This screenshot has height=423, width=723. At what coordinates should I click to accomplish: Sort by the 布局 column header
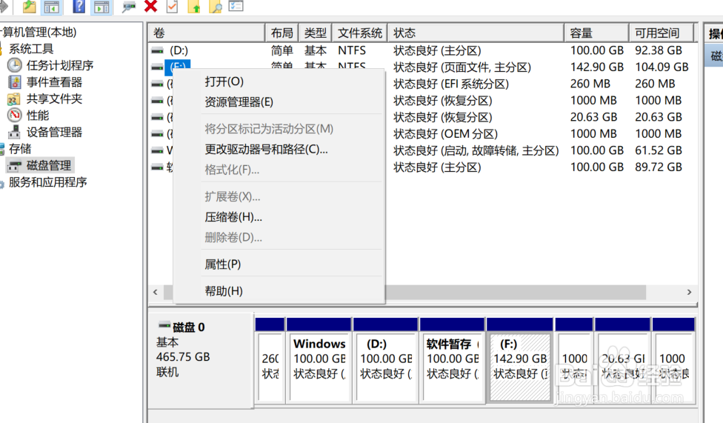point(281,33)
